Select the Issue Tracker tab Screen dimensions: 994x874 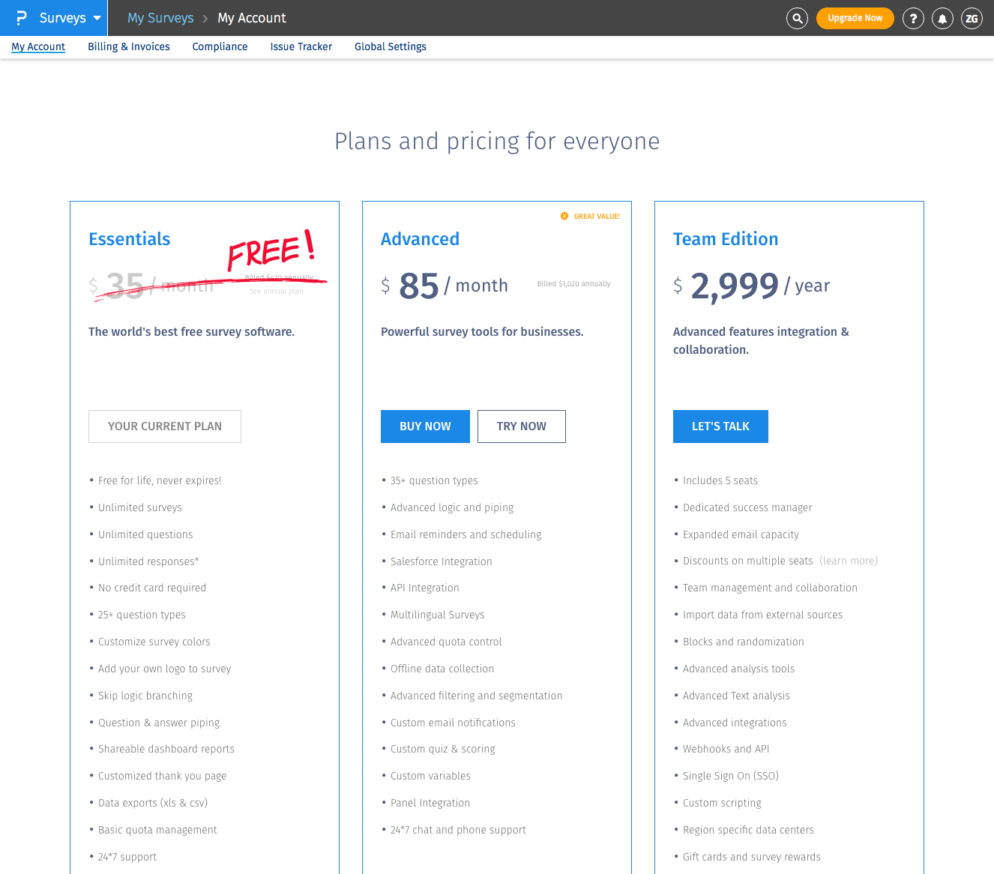pyautogui.click(x=301, y=46)
